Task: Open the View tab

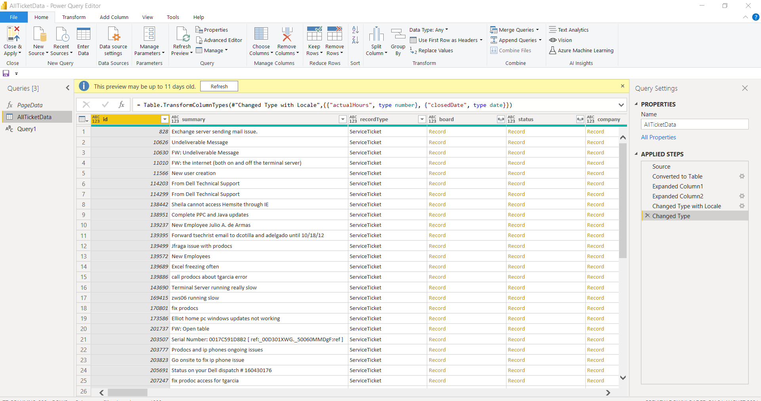Action: click(147, 17)
